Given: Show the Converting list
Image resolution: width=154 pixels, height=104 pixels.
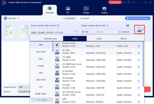Looking at the screenshot, I should pyautogui.click(x=70, y=18).
